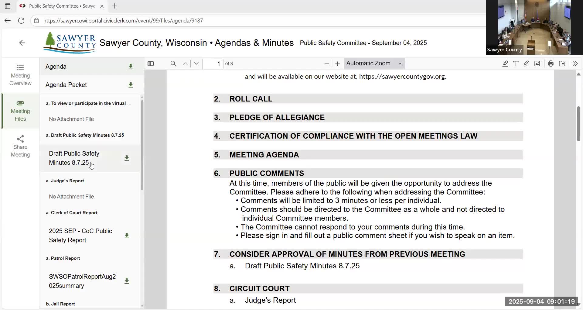This screenshot has width=583, height=310.
Task: Open the Agenda Packet document
Action: pyautogui.click(x=66, y=85)
